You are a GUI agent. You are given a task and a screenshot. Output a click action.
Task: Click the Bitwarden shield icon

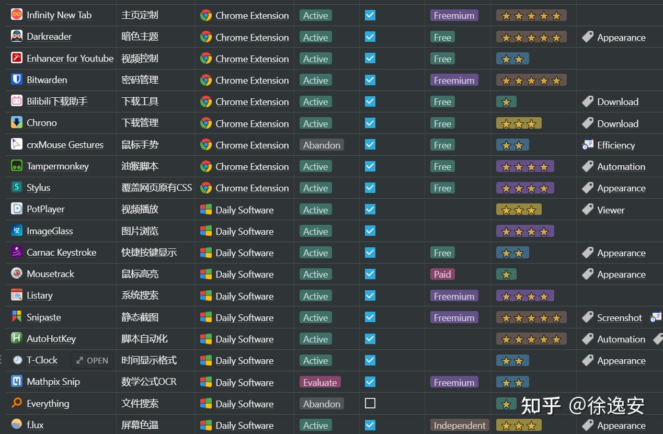coord(17,79)
